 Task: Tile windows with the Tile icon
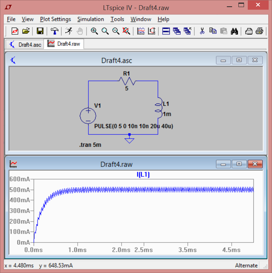(x=166, y=31)
